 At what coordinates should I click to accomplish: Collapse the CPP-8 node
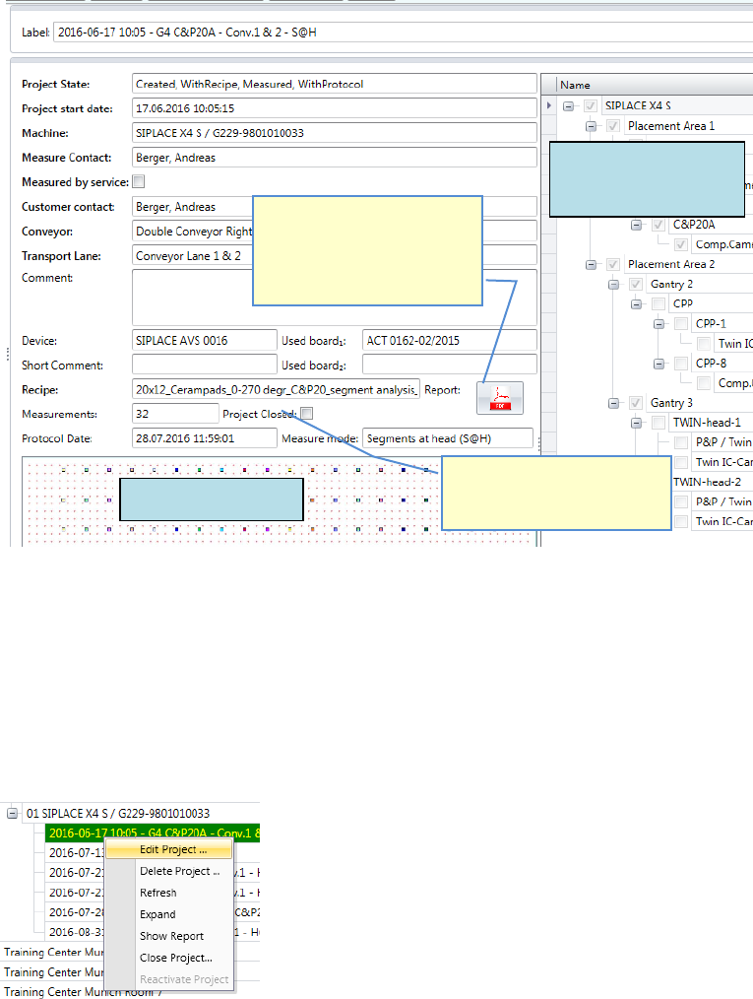point(659,364)
